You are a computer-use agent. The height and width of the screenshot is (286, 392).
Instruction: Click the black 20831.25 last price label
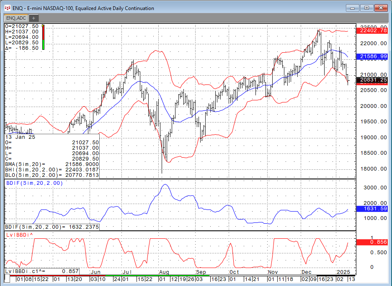point(372,79)
